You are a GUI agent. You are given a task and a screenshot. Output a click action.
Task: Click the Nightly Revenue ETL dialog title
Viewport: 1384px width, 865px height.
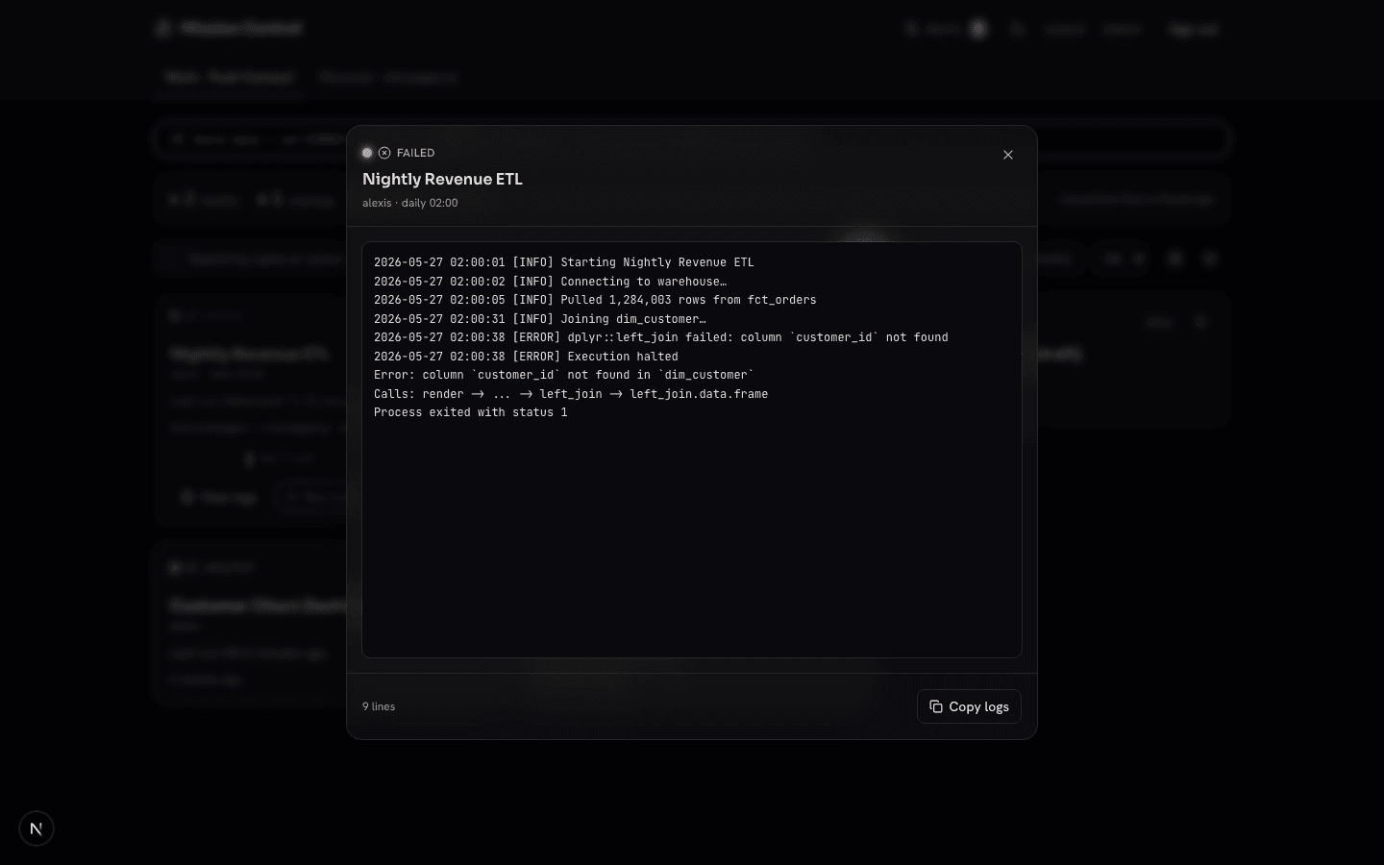[442, 179]
